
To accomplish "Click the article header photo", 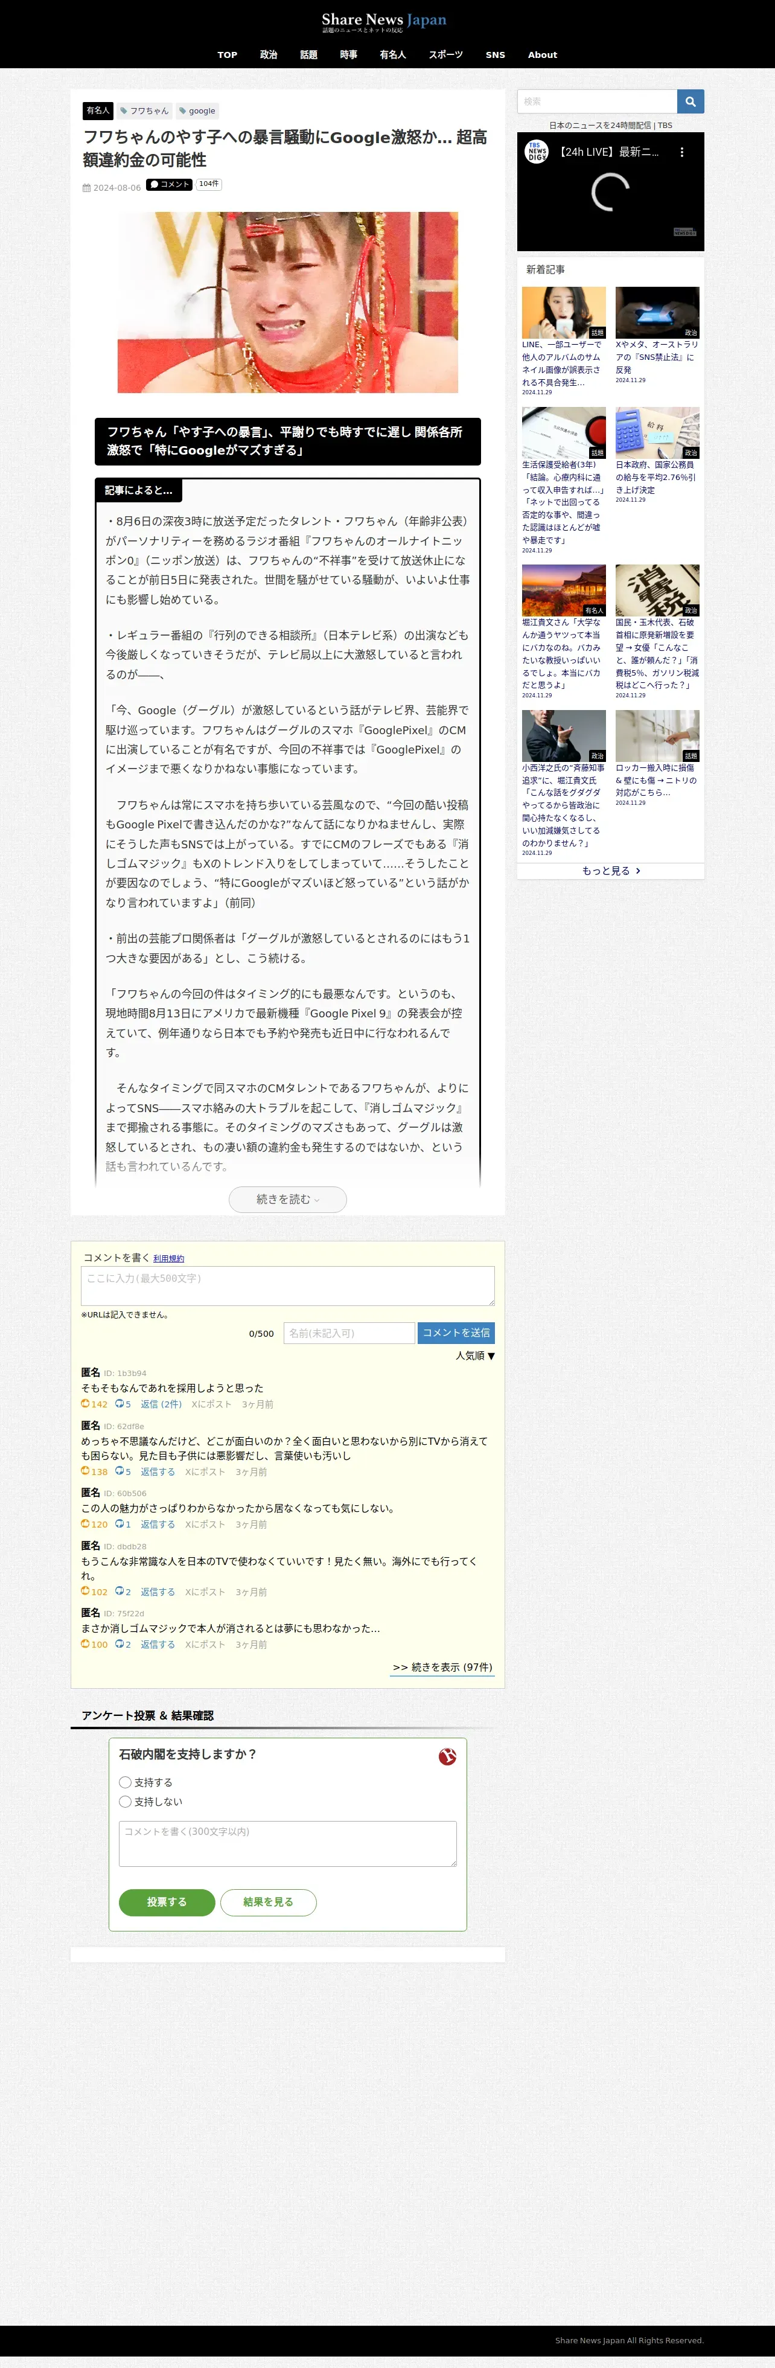I will [288, 302].
